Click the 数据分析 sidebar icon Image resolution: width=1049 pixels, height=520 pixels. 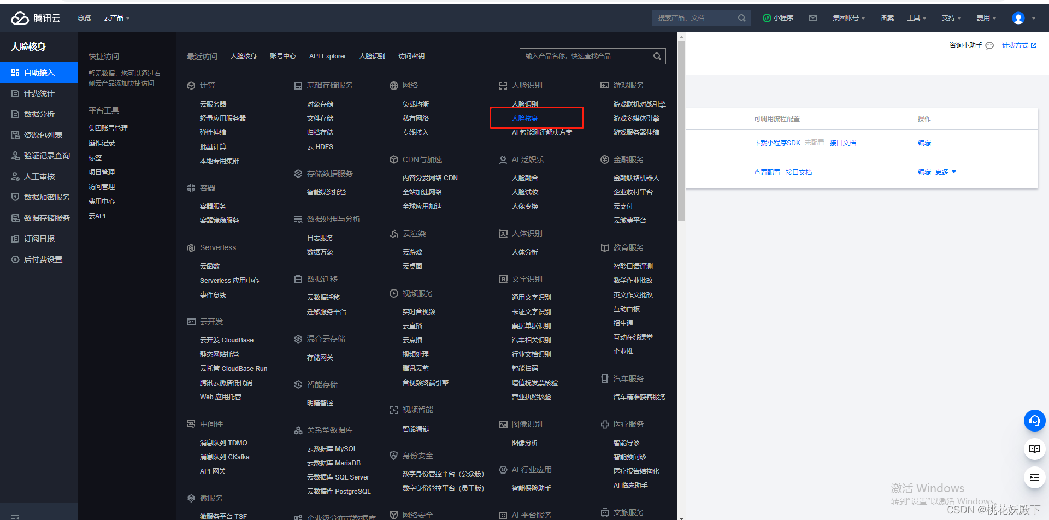(x=15, y=114)
